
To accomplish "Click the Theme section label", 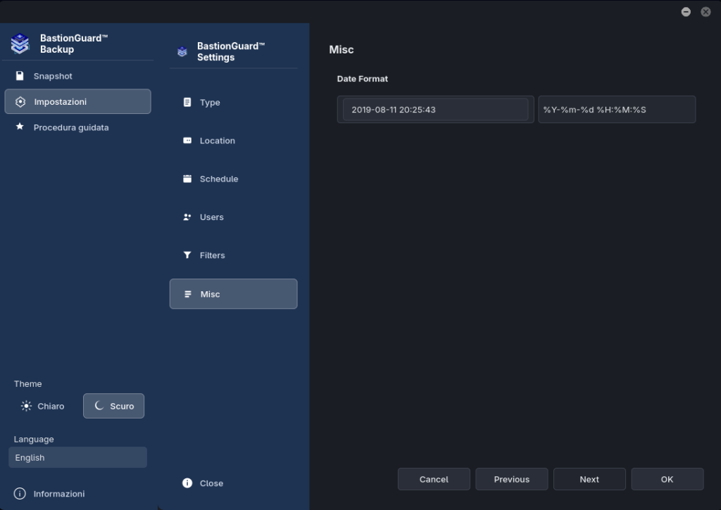I will tap(27, 383).
